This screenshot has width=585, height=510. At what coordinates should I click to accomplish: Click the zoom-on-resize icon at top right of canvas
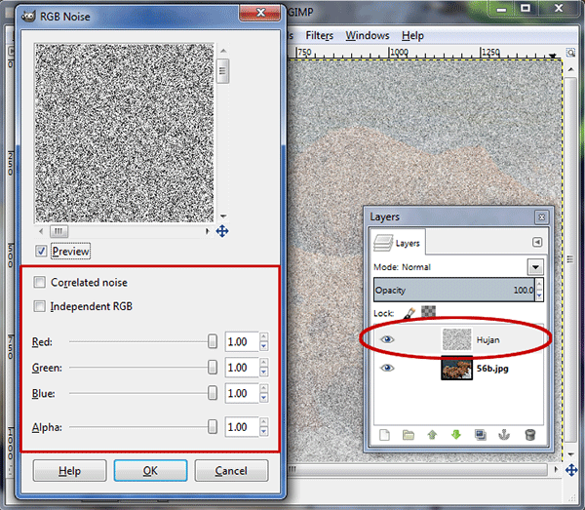tap(570, 53)
